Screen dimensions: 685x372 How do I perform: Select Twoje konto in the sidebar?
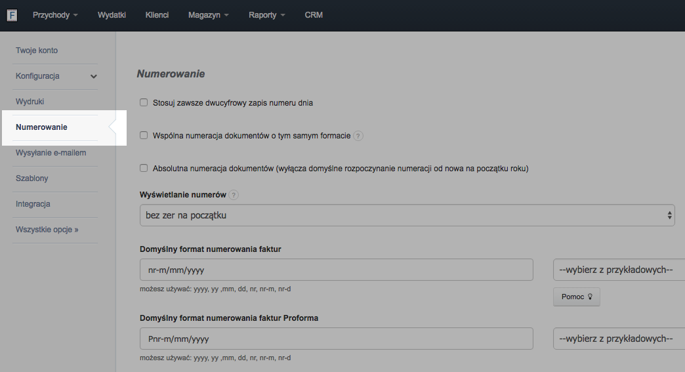click(37, 51)
